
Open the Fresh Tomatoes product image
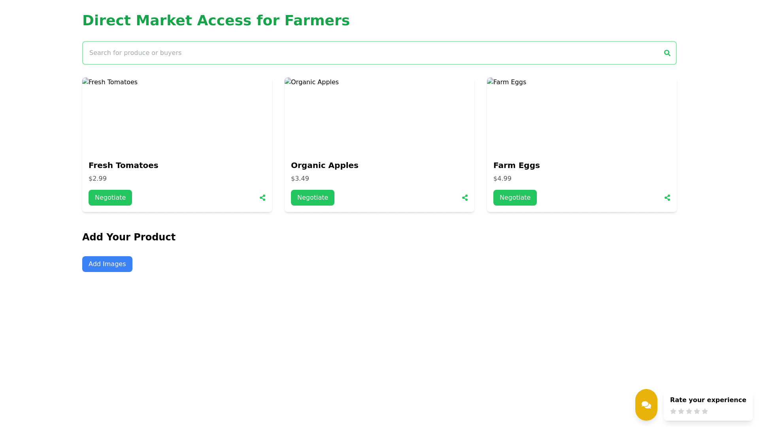177,115
